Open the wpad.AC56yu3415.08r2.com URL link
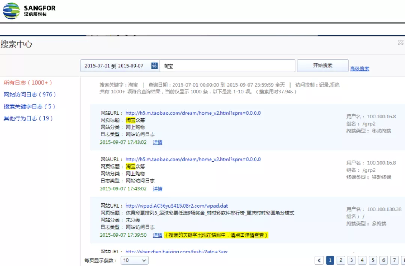 [x=177, y=206]
